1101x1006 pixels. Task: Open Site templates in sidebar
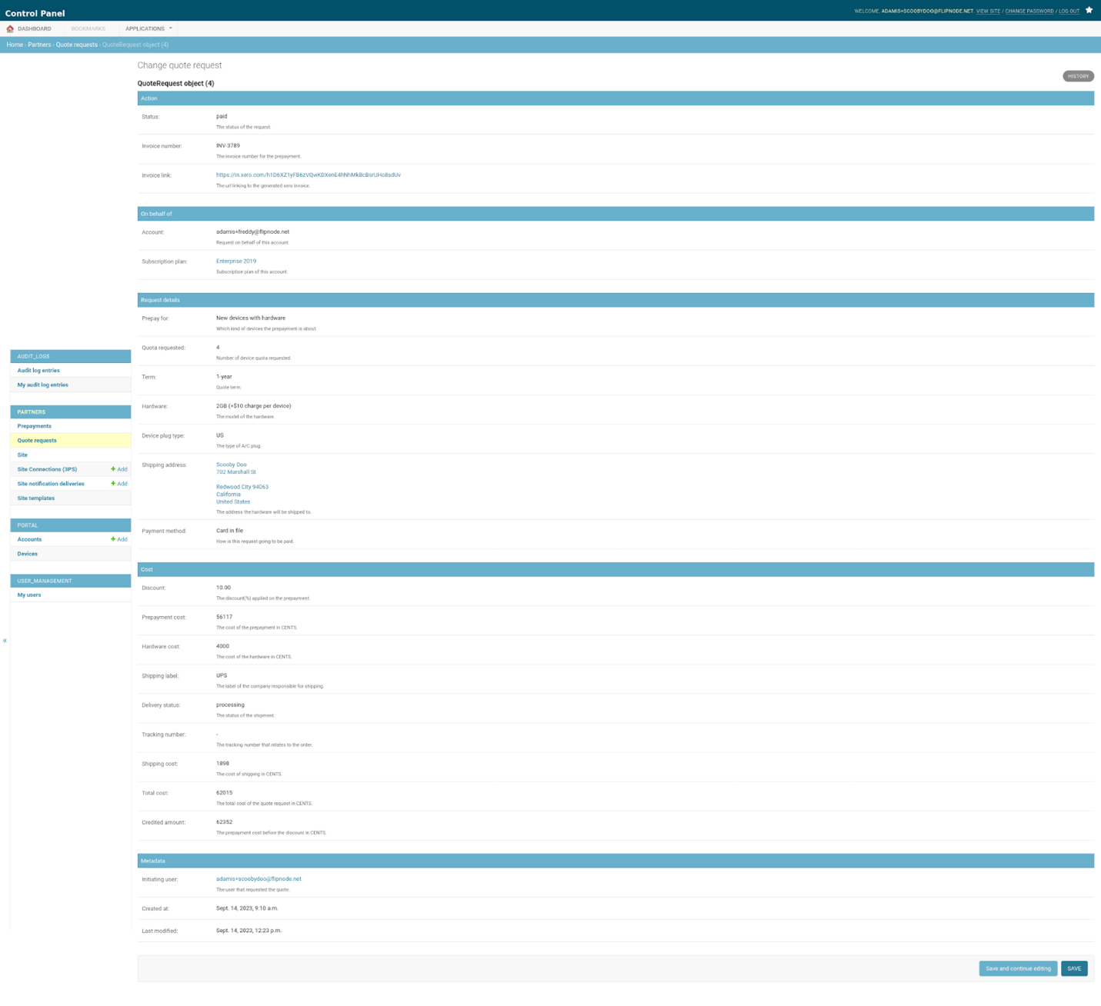(x=36, y=498)
